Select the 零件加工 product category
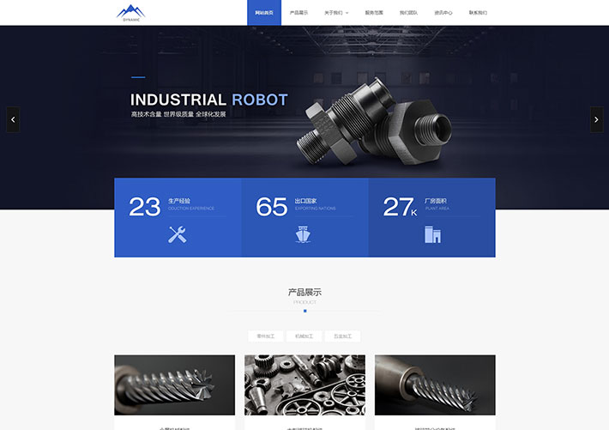 266,336
